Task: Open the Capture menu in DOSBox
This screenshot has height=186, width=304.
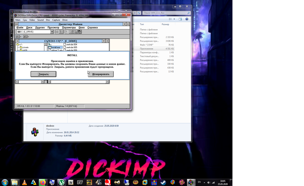Action: [56, 20]
